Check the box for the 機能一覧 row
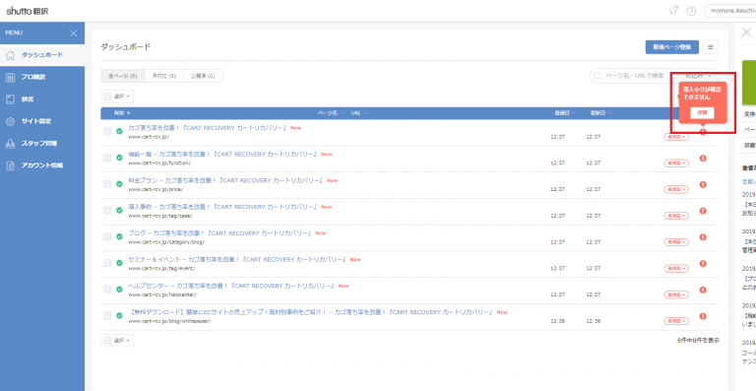This screenshot has width=756, height=391. [107, 158]
